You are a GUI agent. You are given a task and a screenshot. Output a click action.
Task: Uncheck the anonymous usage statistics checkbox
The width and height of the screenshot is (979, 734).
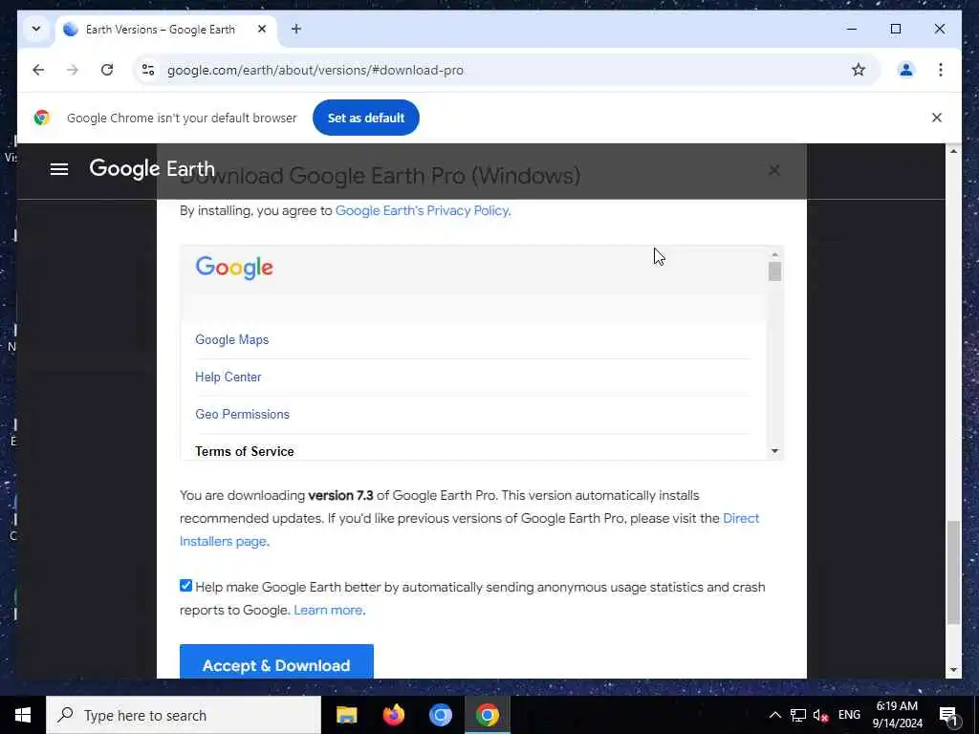point(186,586)
